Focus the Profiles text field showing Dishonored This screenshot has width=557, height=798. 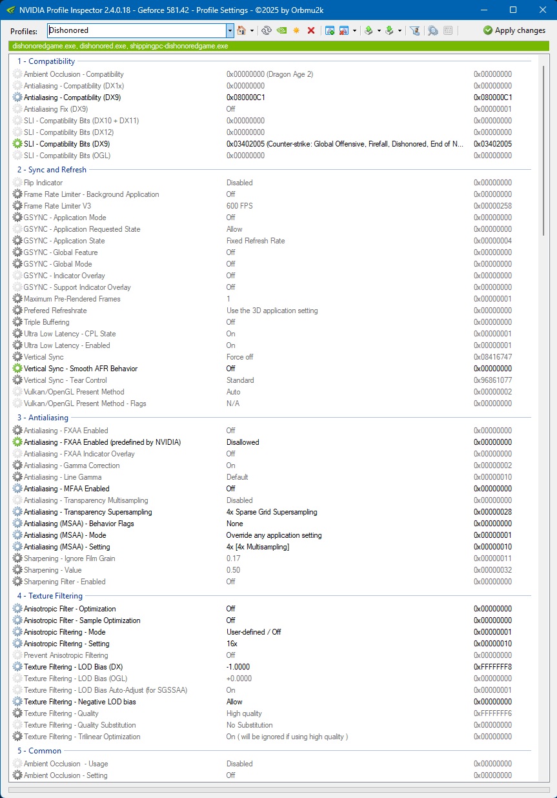(x=136, y=30)
